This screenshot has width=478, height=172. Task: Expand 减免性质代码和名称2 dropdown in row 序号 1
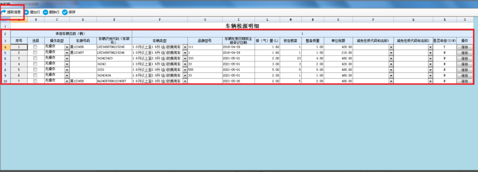point(431,47)
